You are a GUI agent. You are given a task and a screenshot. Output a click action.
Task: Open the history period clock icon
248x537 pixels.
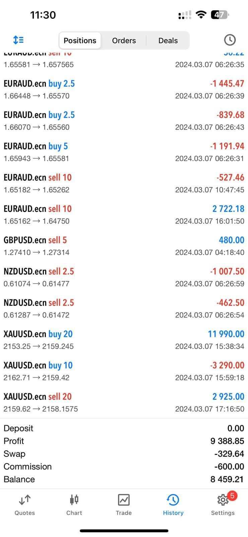pyautogui.click(x=230, y=40)
